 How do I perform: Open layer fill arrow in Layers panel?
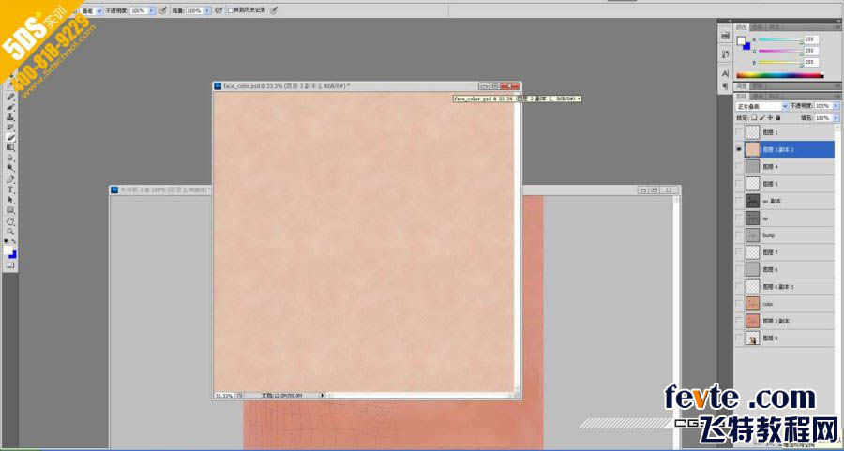tap(836, 117)
